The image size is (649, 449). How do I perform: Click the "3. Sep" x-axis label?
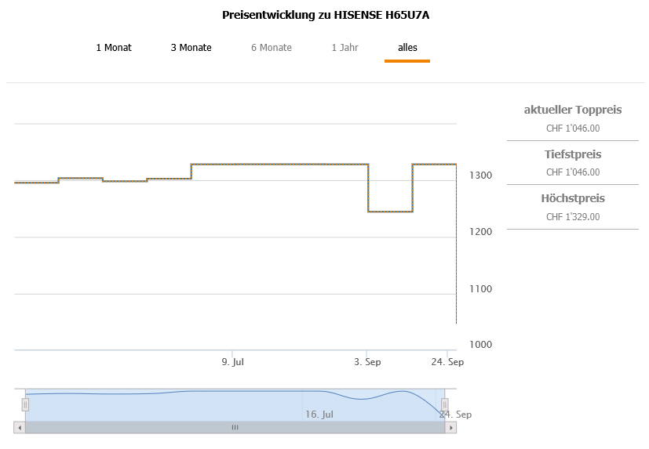tap(367, 362)
